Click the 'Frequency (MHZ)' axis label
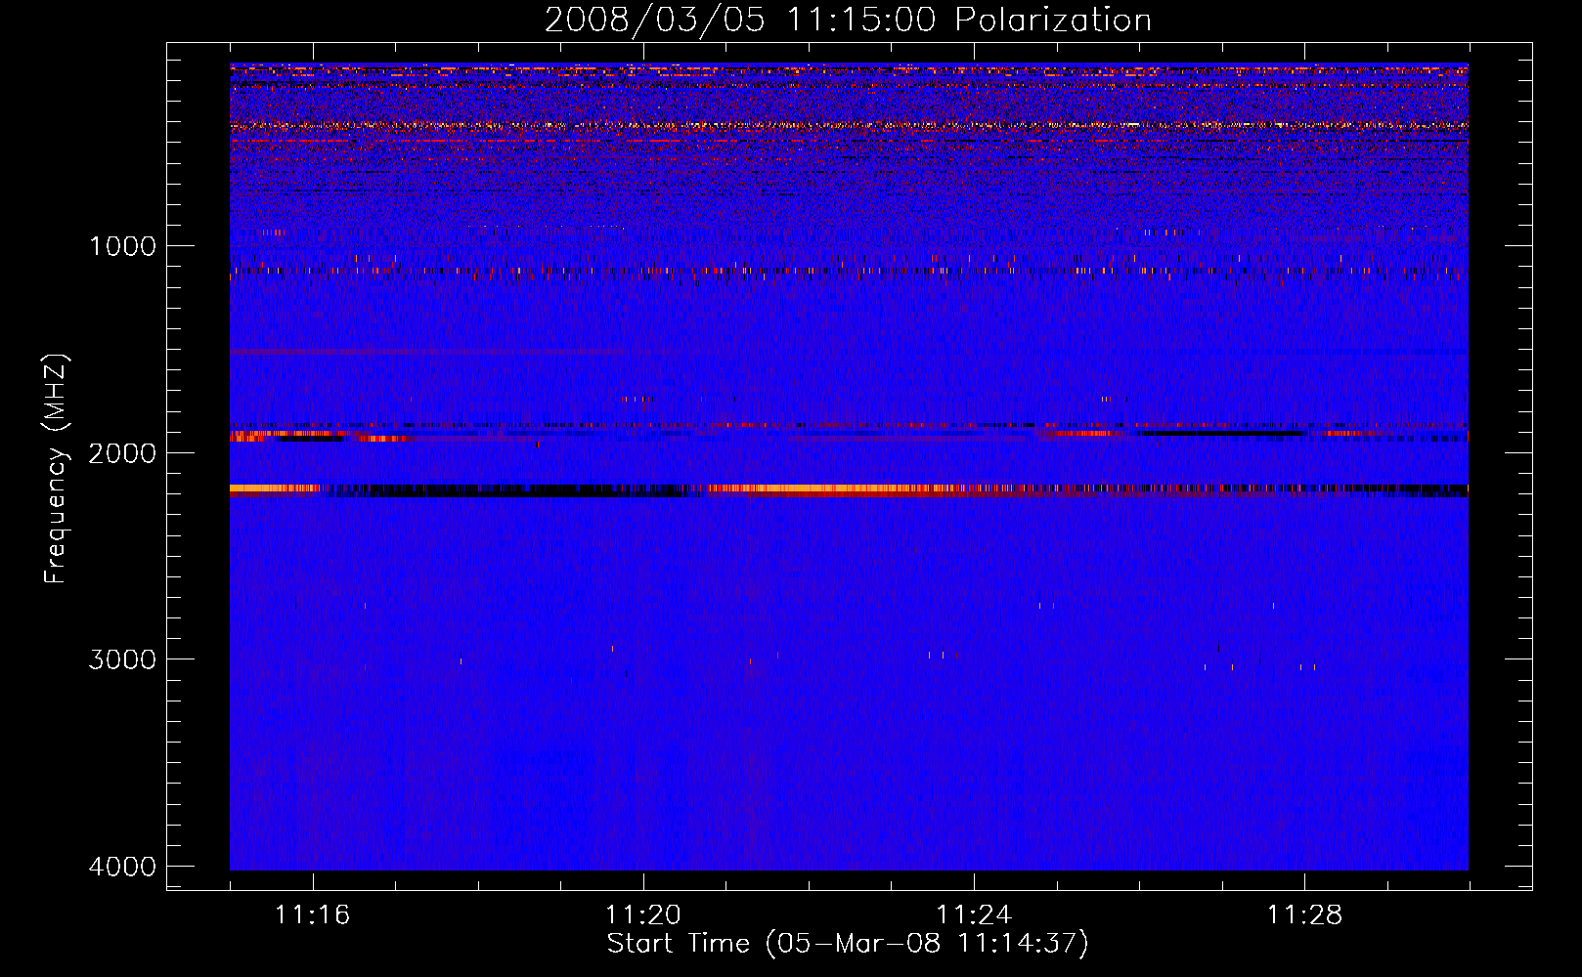This screenshot has width=1582, height=977. tap(57, 469)
